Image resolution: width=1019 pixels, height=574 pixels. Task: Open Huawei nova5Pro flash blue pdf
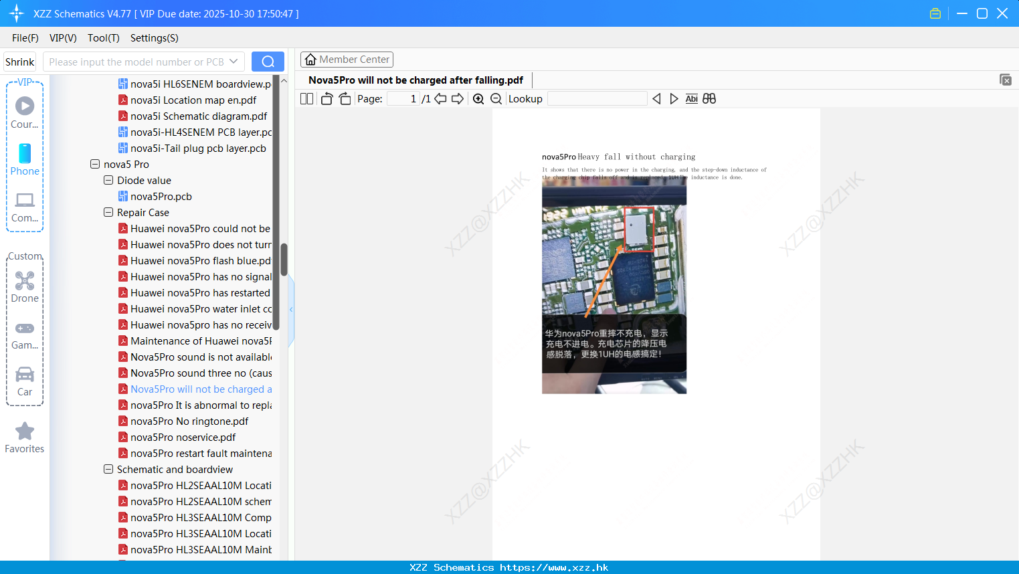tap(195, 260)
